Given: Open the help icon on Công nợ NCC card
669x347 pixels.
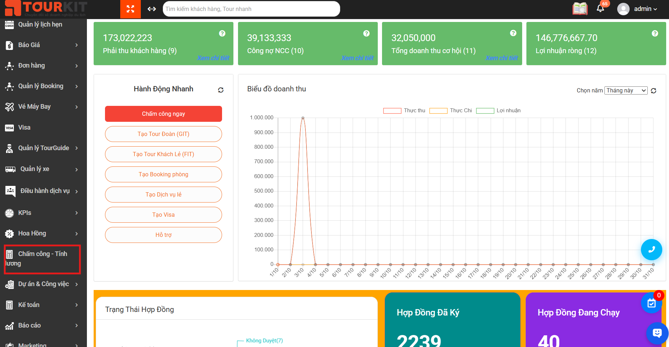Looking at the screenshot, I should [366, 33].
